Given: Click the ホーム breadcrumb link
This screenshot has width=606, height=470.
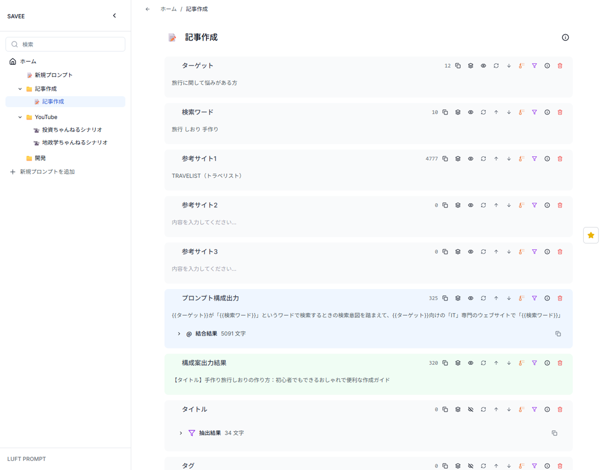Looking at the screenshot, I should click(x=169, y=9).
